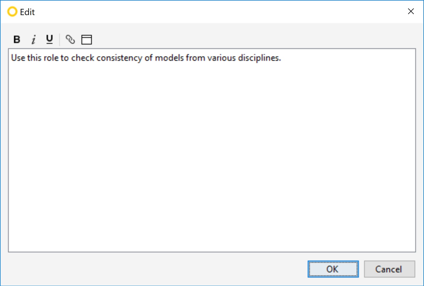Click the word "various" in the sentence
424x286 pixels.
click(222, 58)
